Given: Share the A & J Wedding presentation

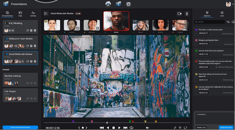Looking at the screenshot, I should tap(27, 30).
